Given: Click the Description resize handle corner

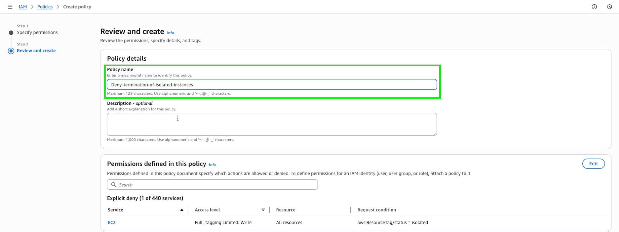Looking at the screenshot, I should pos(435,134).
